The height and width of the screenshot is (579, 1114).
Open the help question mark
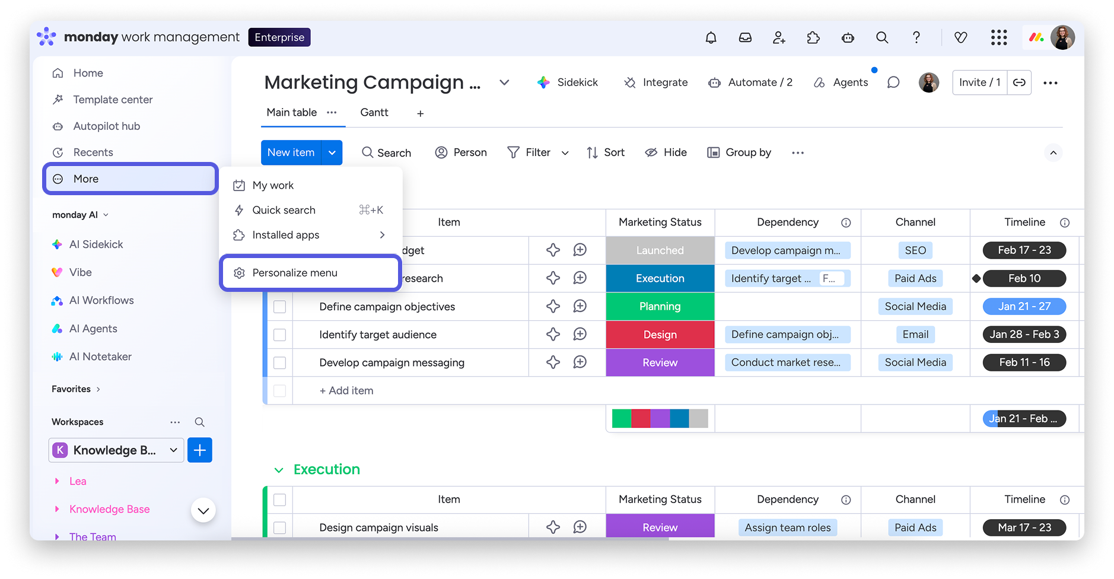[916, 38]
